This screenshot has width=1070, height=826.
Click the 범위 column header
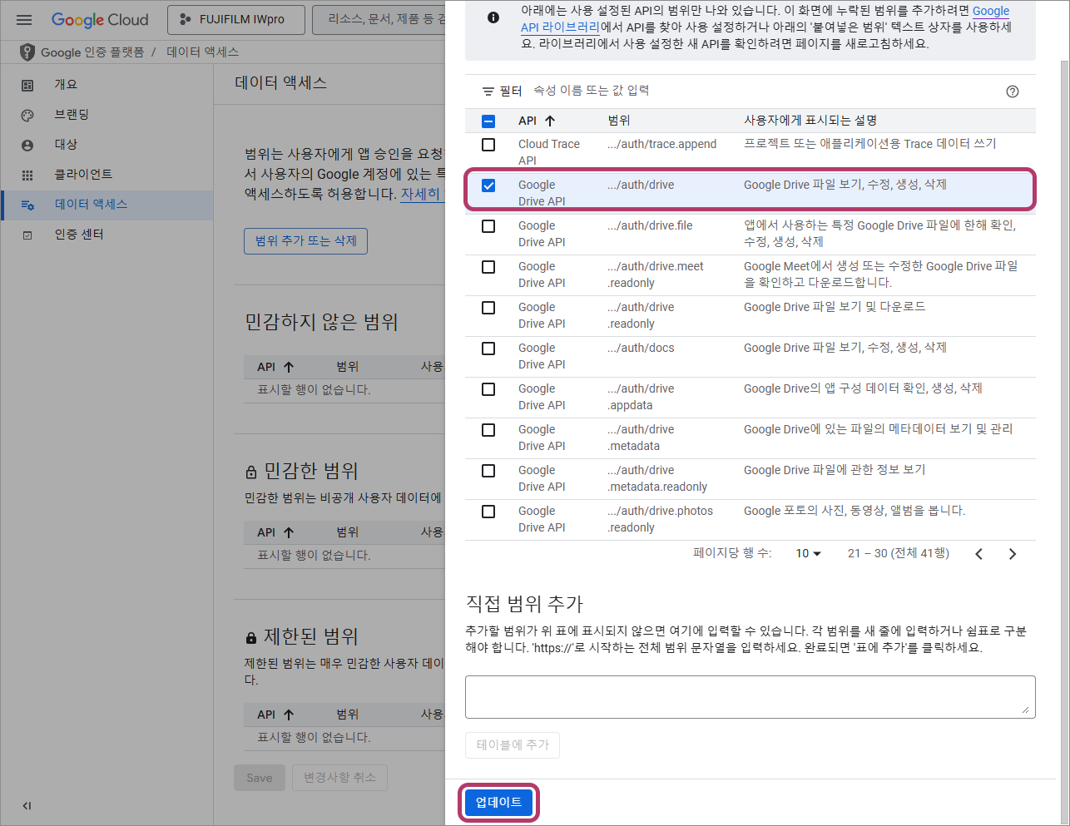coord(619,121)
